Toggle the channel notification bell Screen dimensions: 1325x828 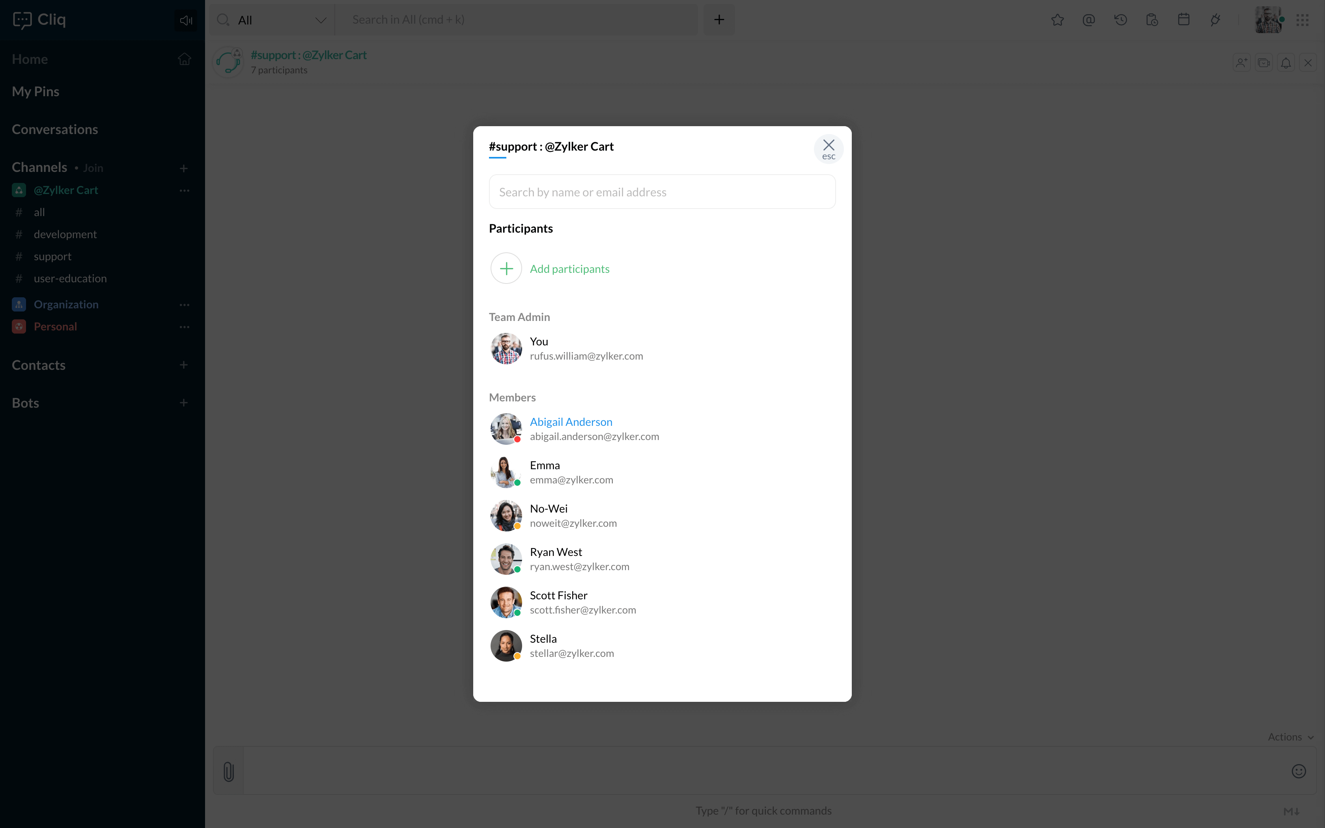1286,63
